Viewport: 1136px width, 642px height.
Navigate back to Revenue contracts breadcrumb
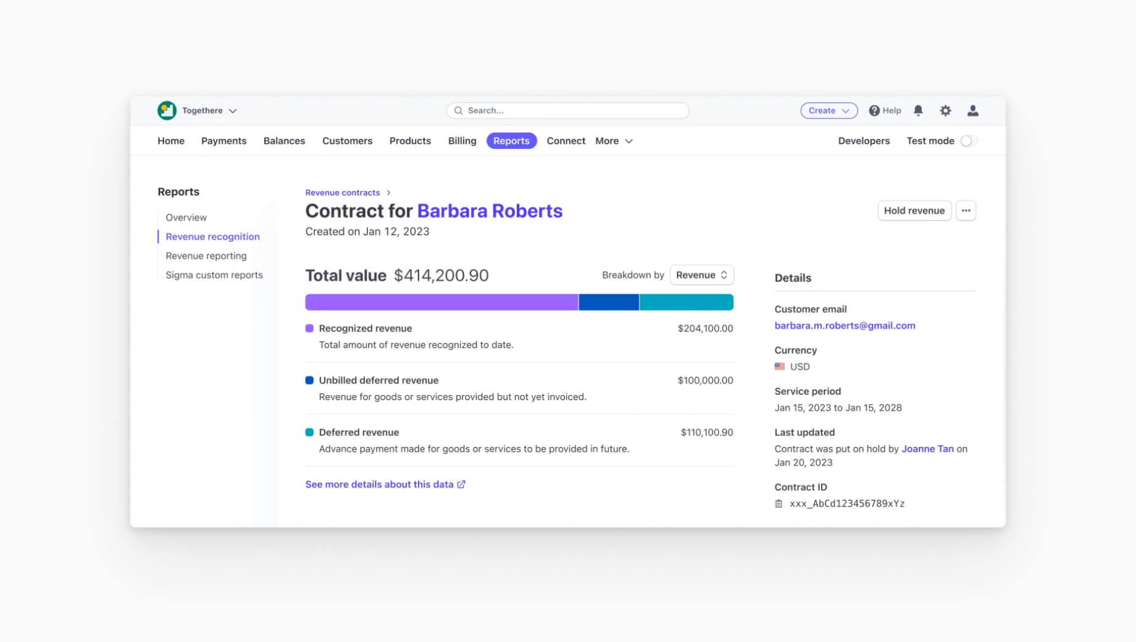pyautogui.click(x=342, y=193)
